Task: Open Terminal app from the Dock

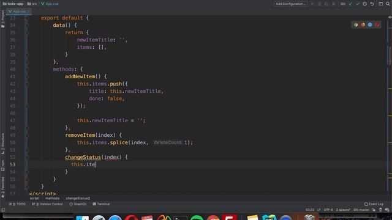Action: (x=180, y=218)
